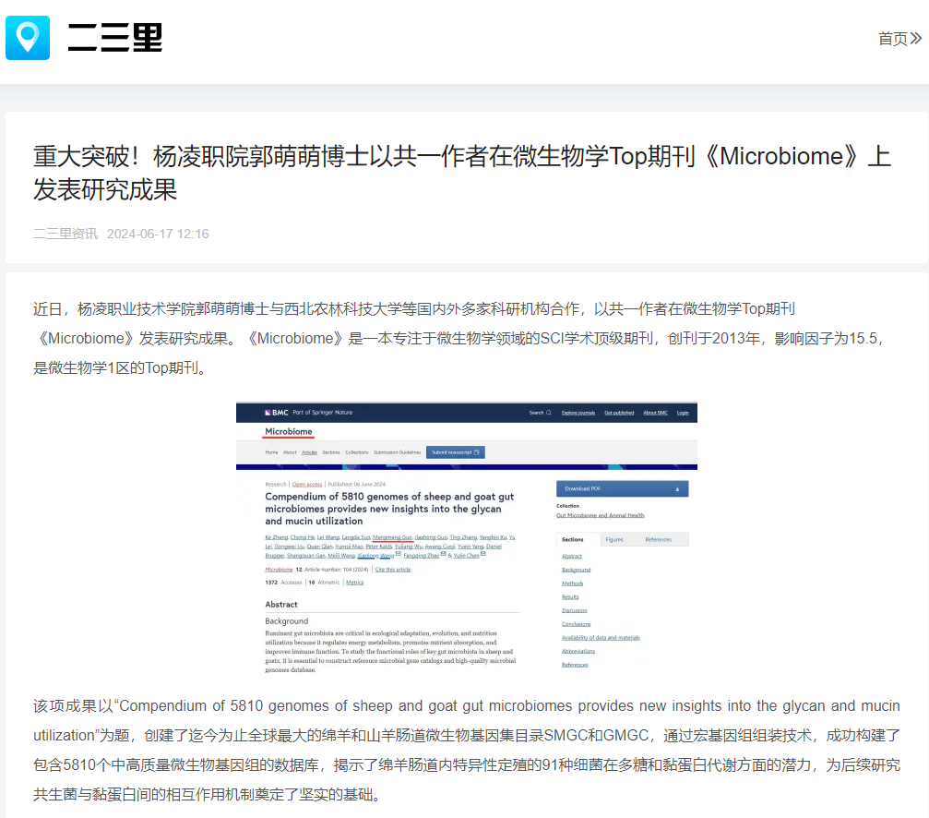Select the Sections tab in sidebar
The height and width of the screenshot is (818, 929).
point(572,539)
